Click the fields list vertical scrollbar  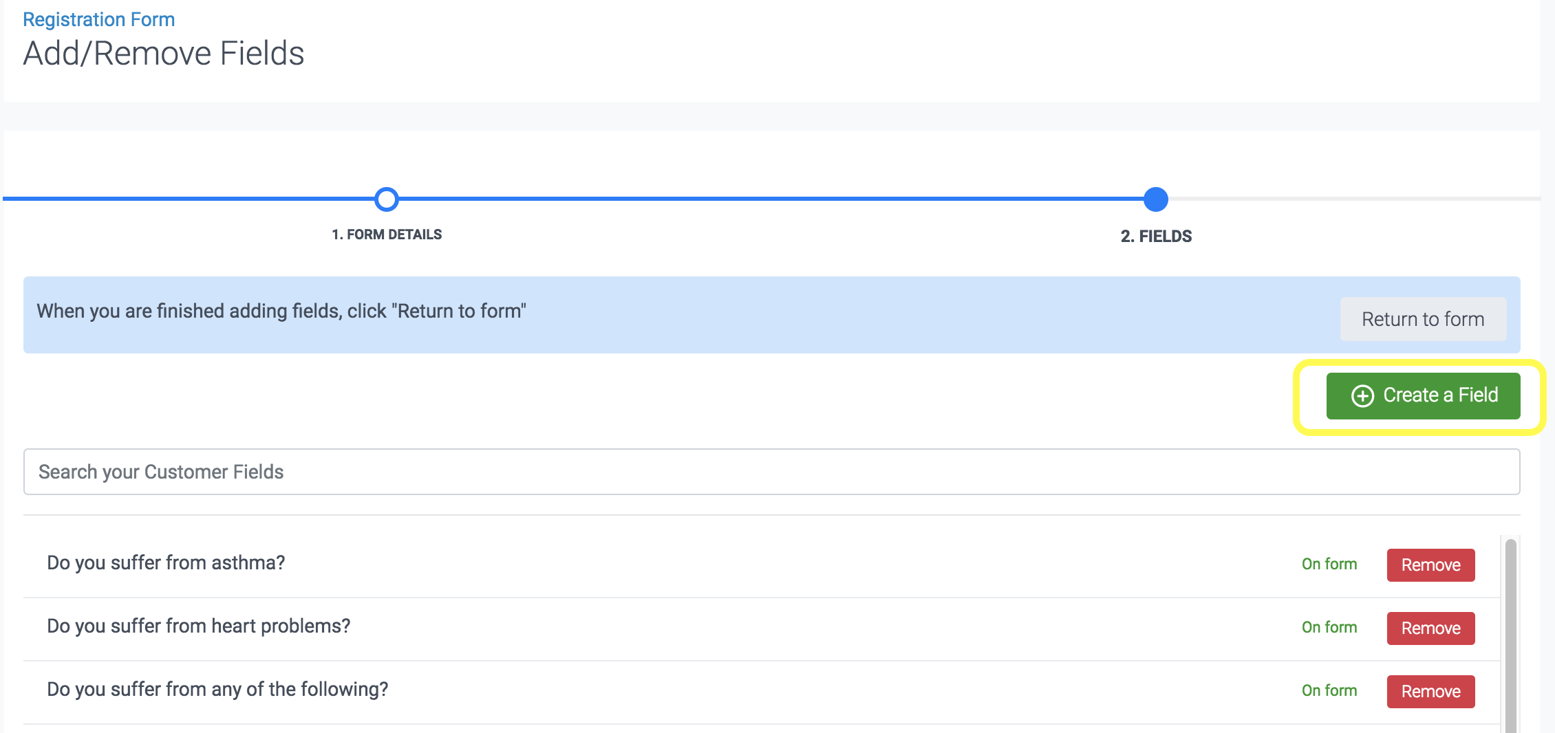pyautogui.click(x=1510, y=633)
